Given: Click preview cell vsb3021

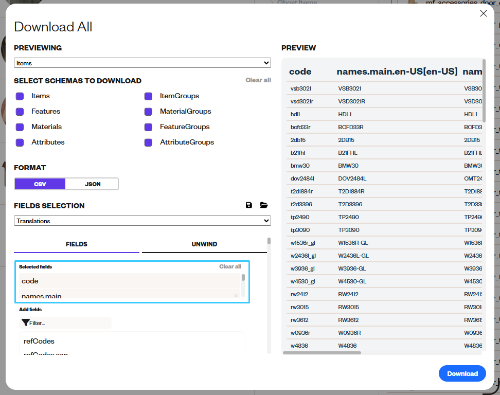Looking at the screenshot, I should coord(301,88).
